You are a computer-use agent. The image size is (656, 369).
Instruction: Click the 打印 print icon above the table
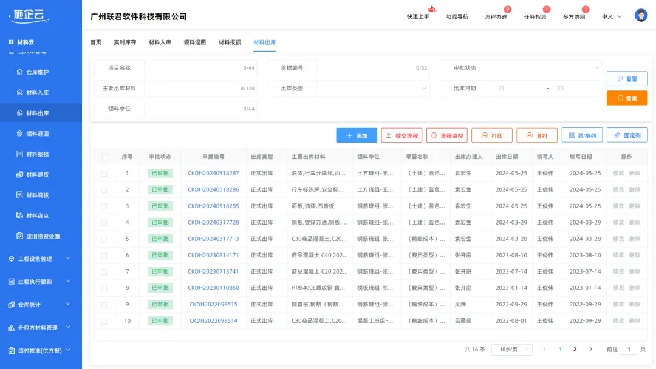click(x=492, y=135)
